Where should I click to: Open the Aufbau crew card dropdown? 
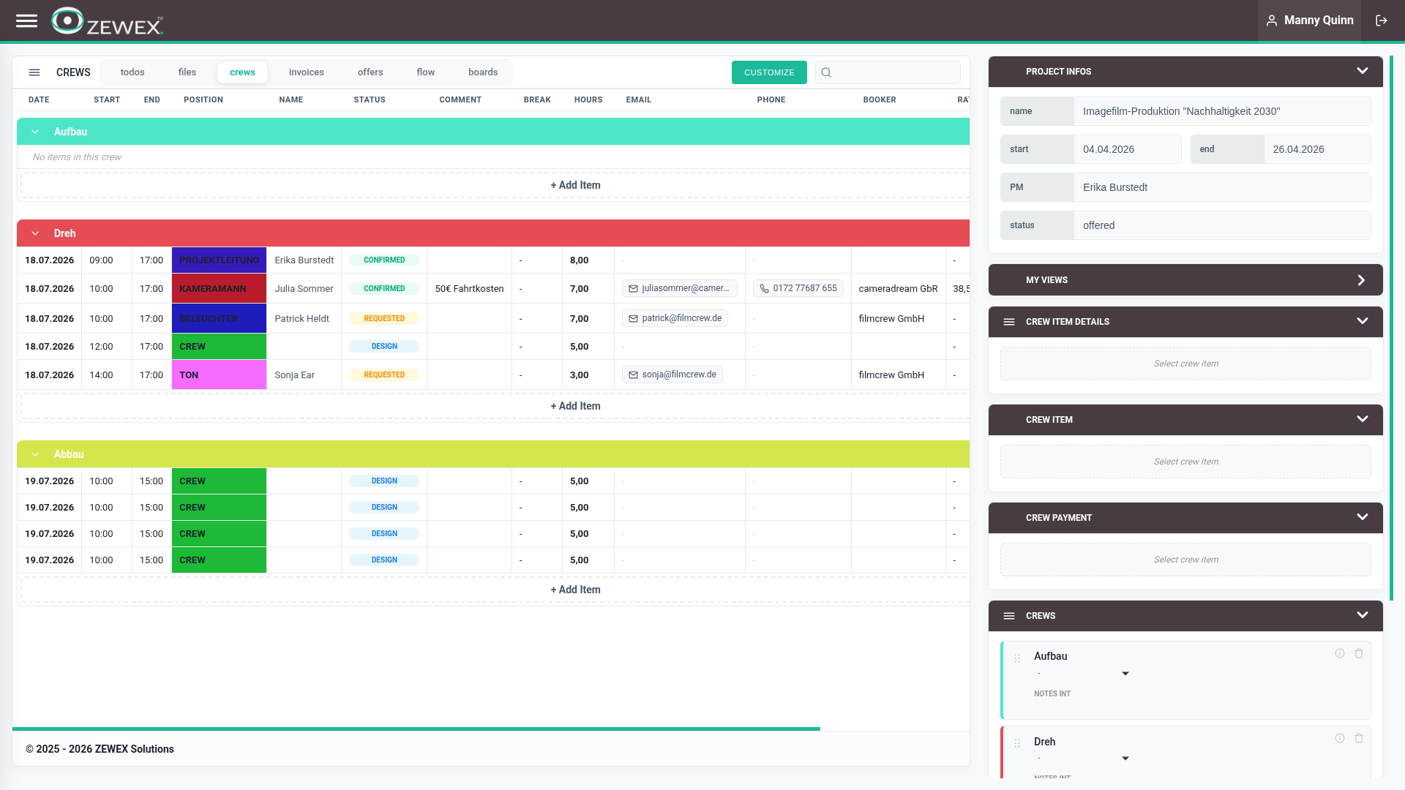(1125, 674)
